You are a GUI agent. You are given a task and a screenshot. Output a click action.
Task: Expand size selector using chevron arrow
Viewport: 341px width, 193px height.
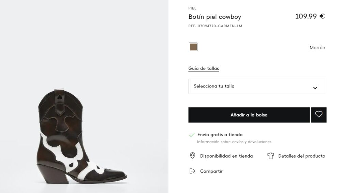(x=315, y=88)
